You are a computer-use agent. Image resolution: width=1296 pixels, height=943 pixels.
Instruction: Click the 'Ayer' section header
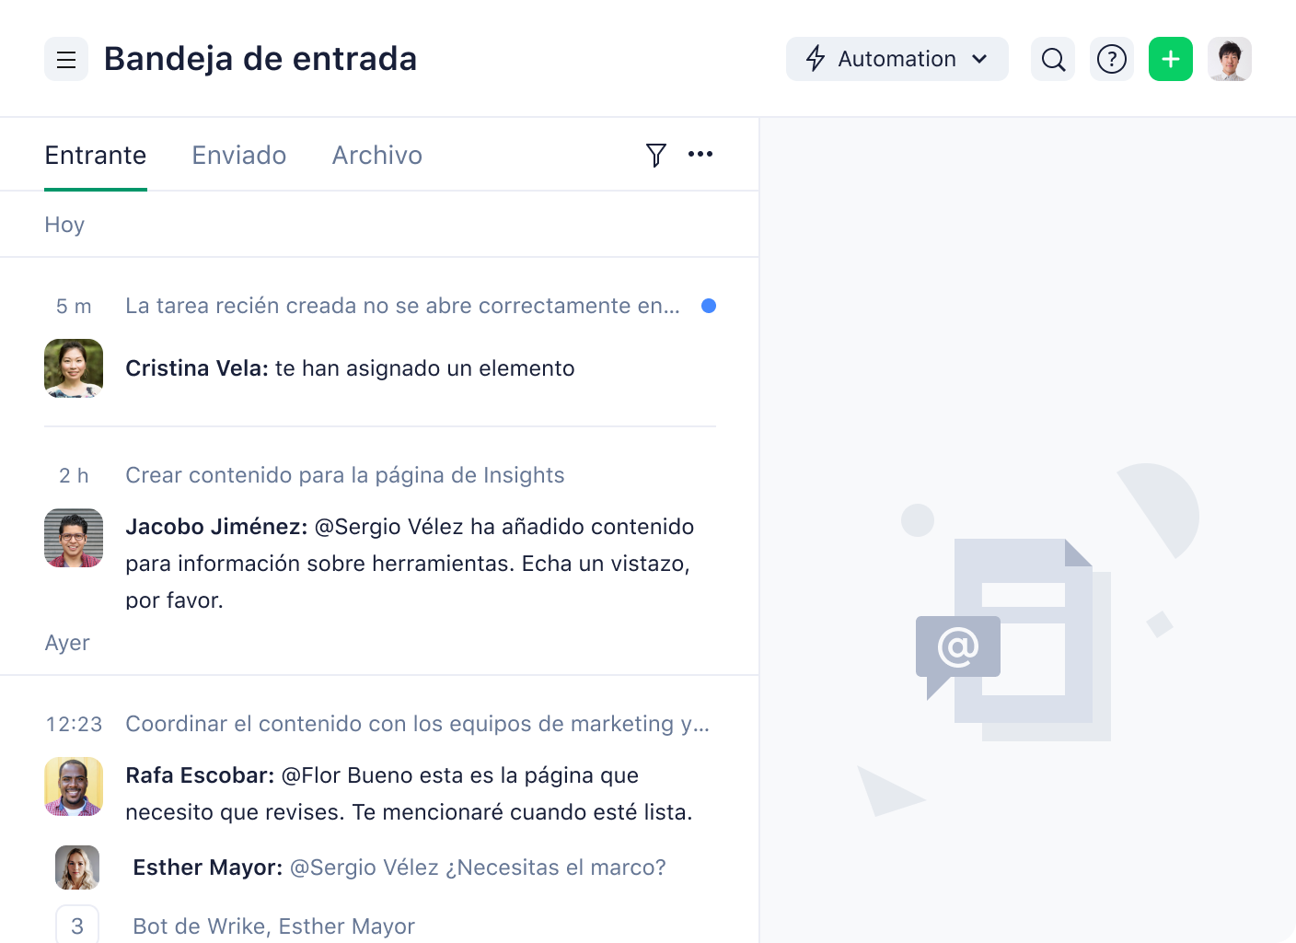(x=67, y=643)
